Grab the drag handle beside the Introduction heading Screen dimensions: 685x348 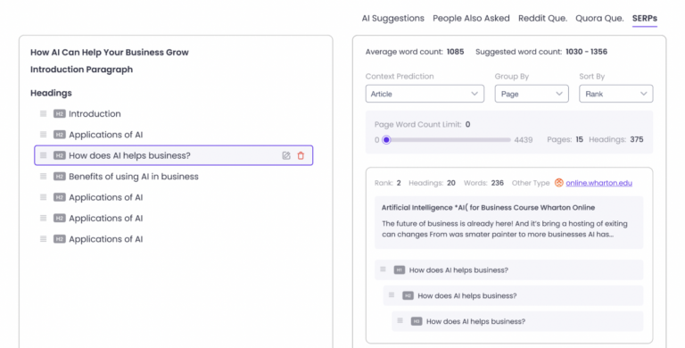[x=43, y=113]
